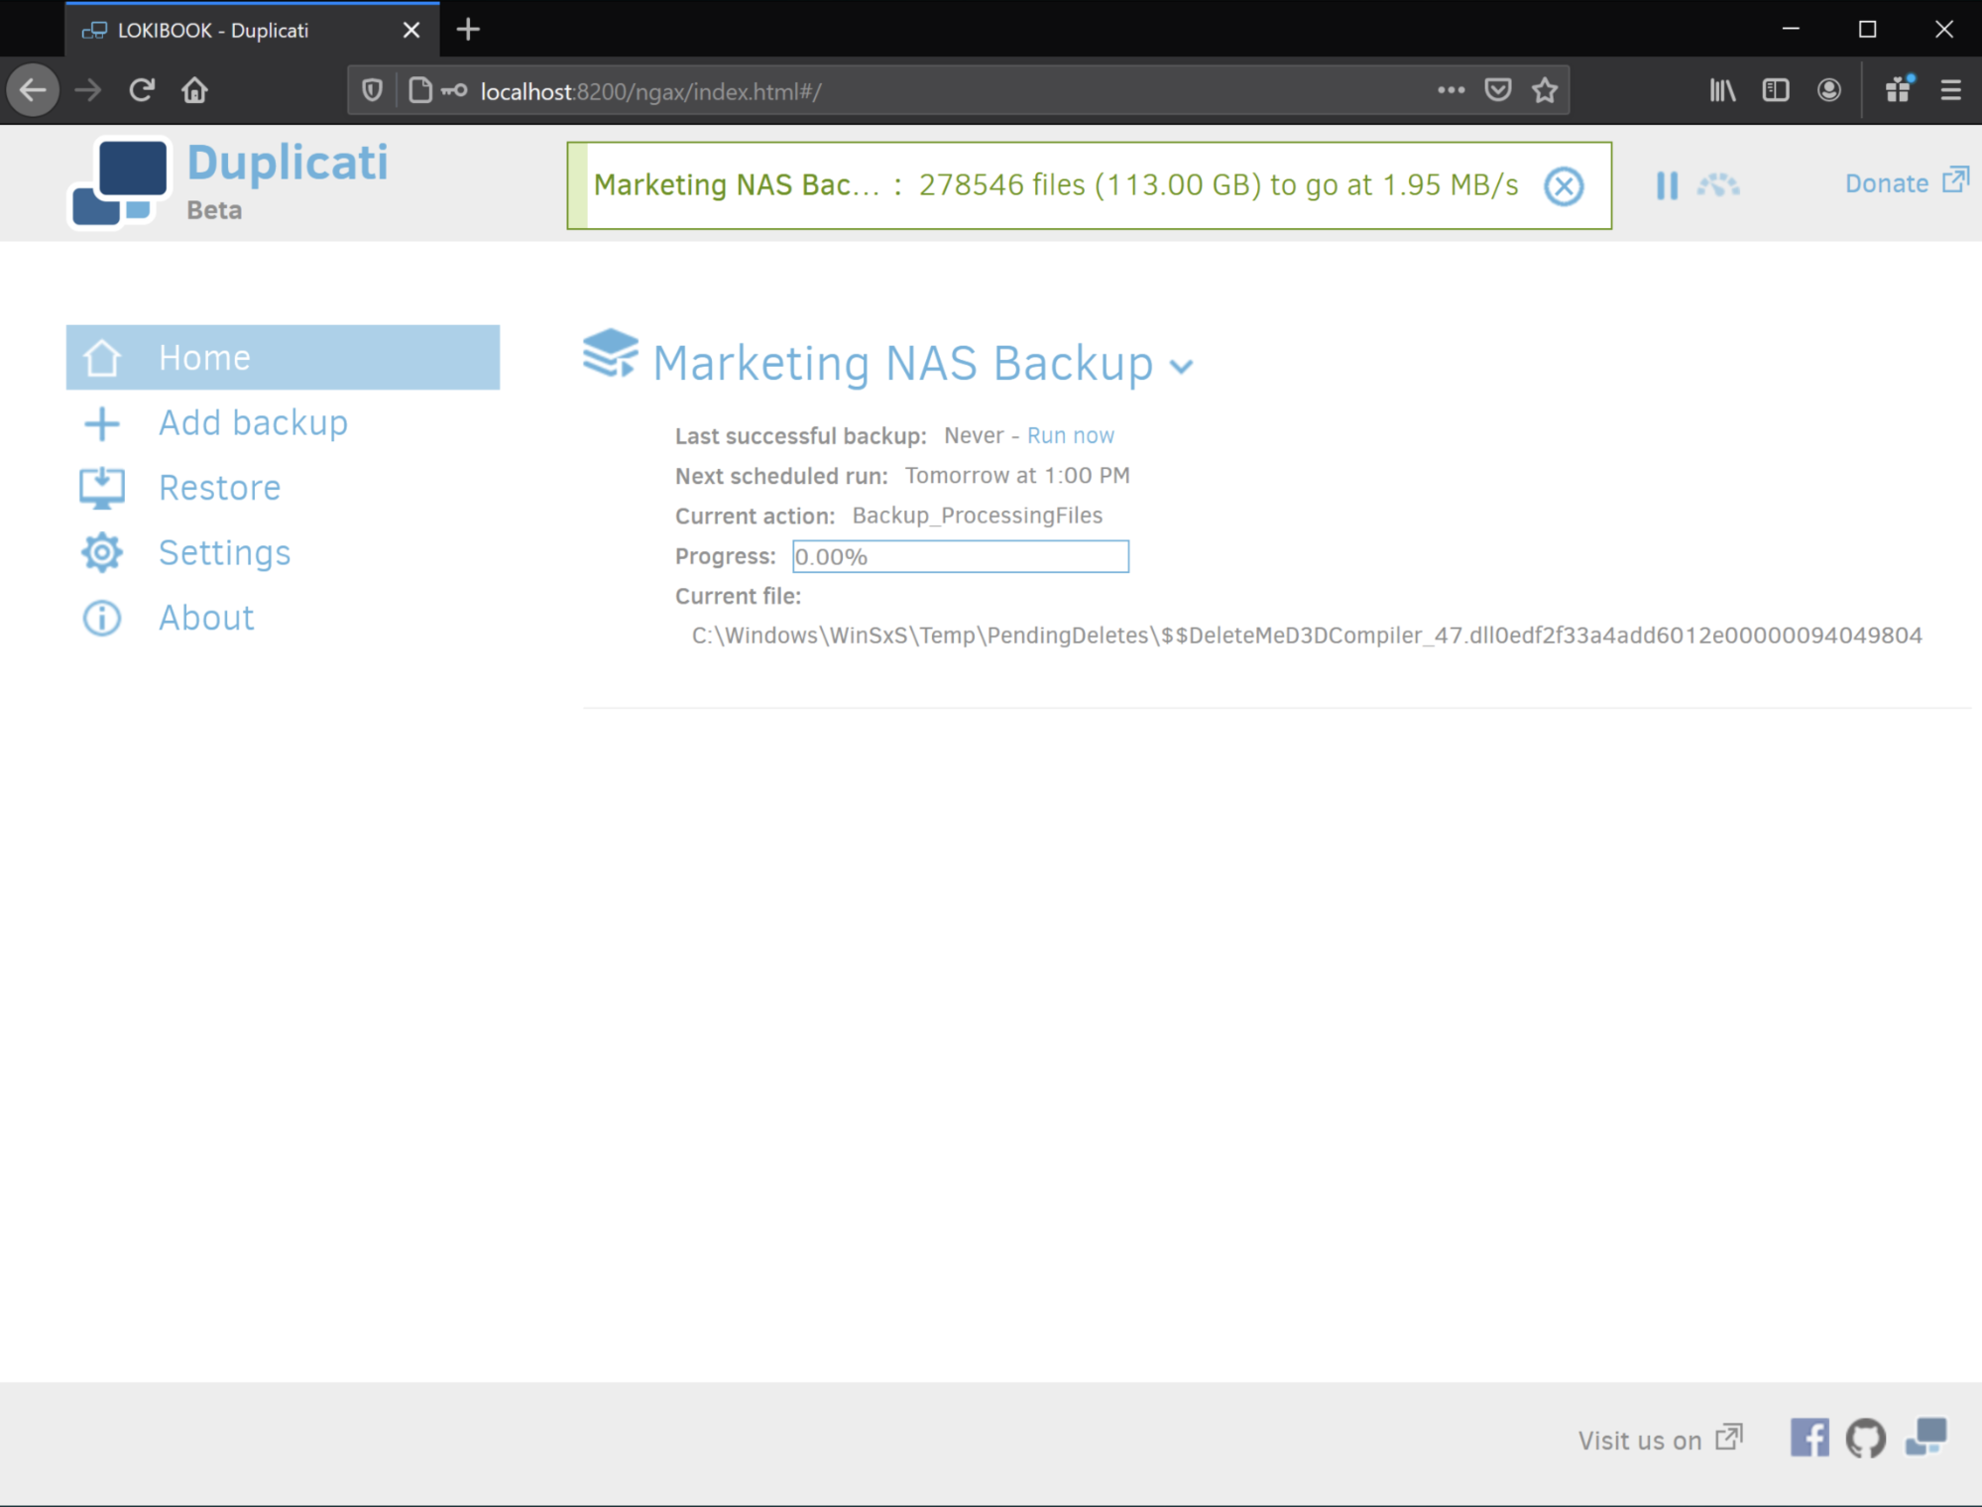Toggle the browser sidebar view

click(x=1775, y=90)
